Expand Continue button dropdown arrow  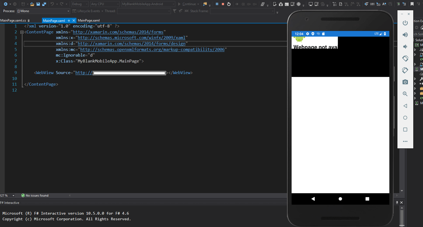click(198, 4)
